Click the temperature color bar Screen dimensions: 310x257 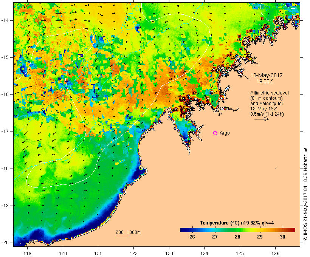click(x=237, y=230)
